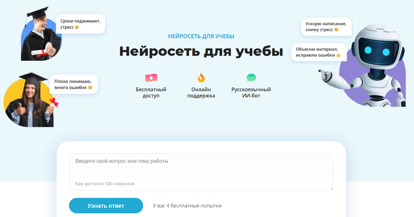Click the Онлайн поддержка label
This screenshot has height=217, width=414.
click(x=201, y=92)
